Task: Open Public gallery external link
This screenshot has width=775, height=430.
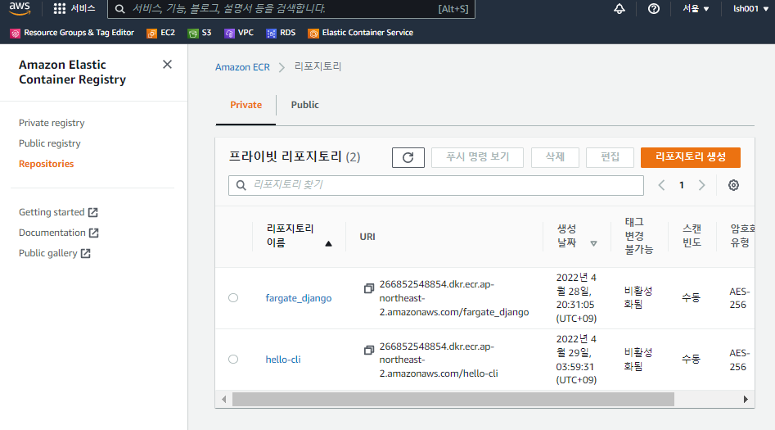Action: [54, 253]
